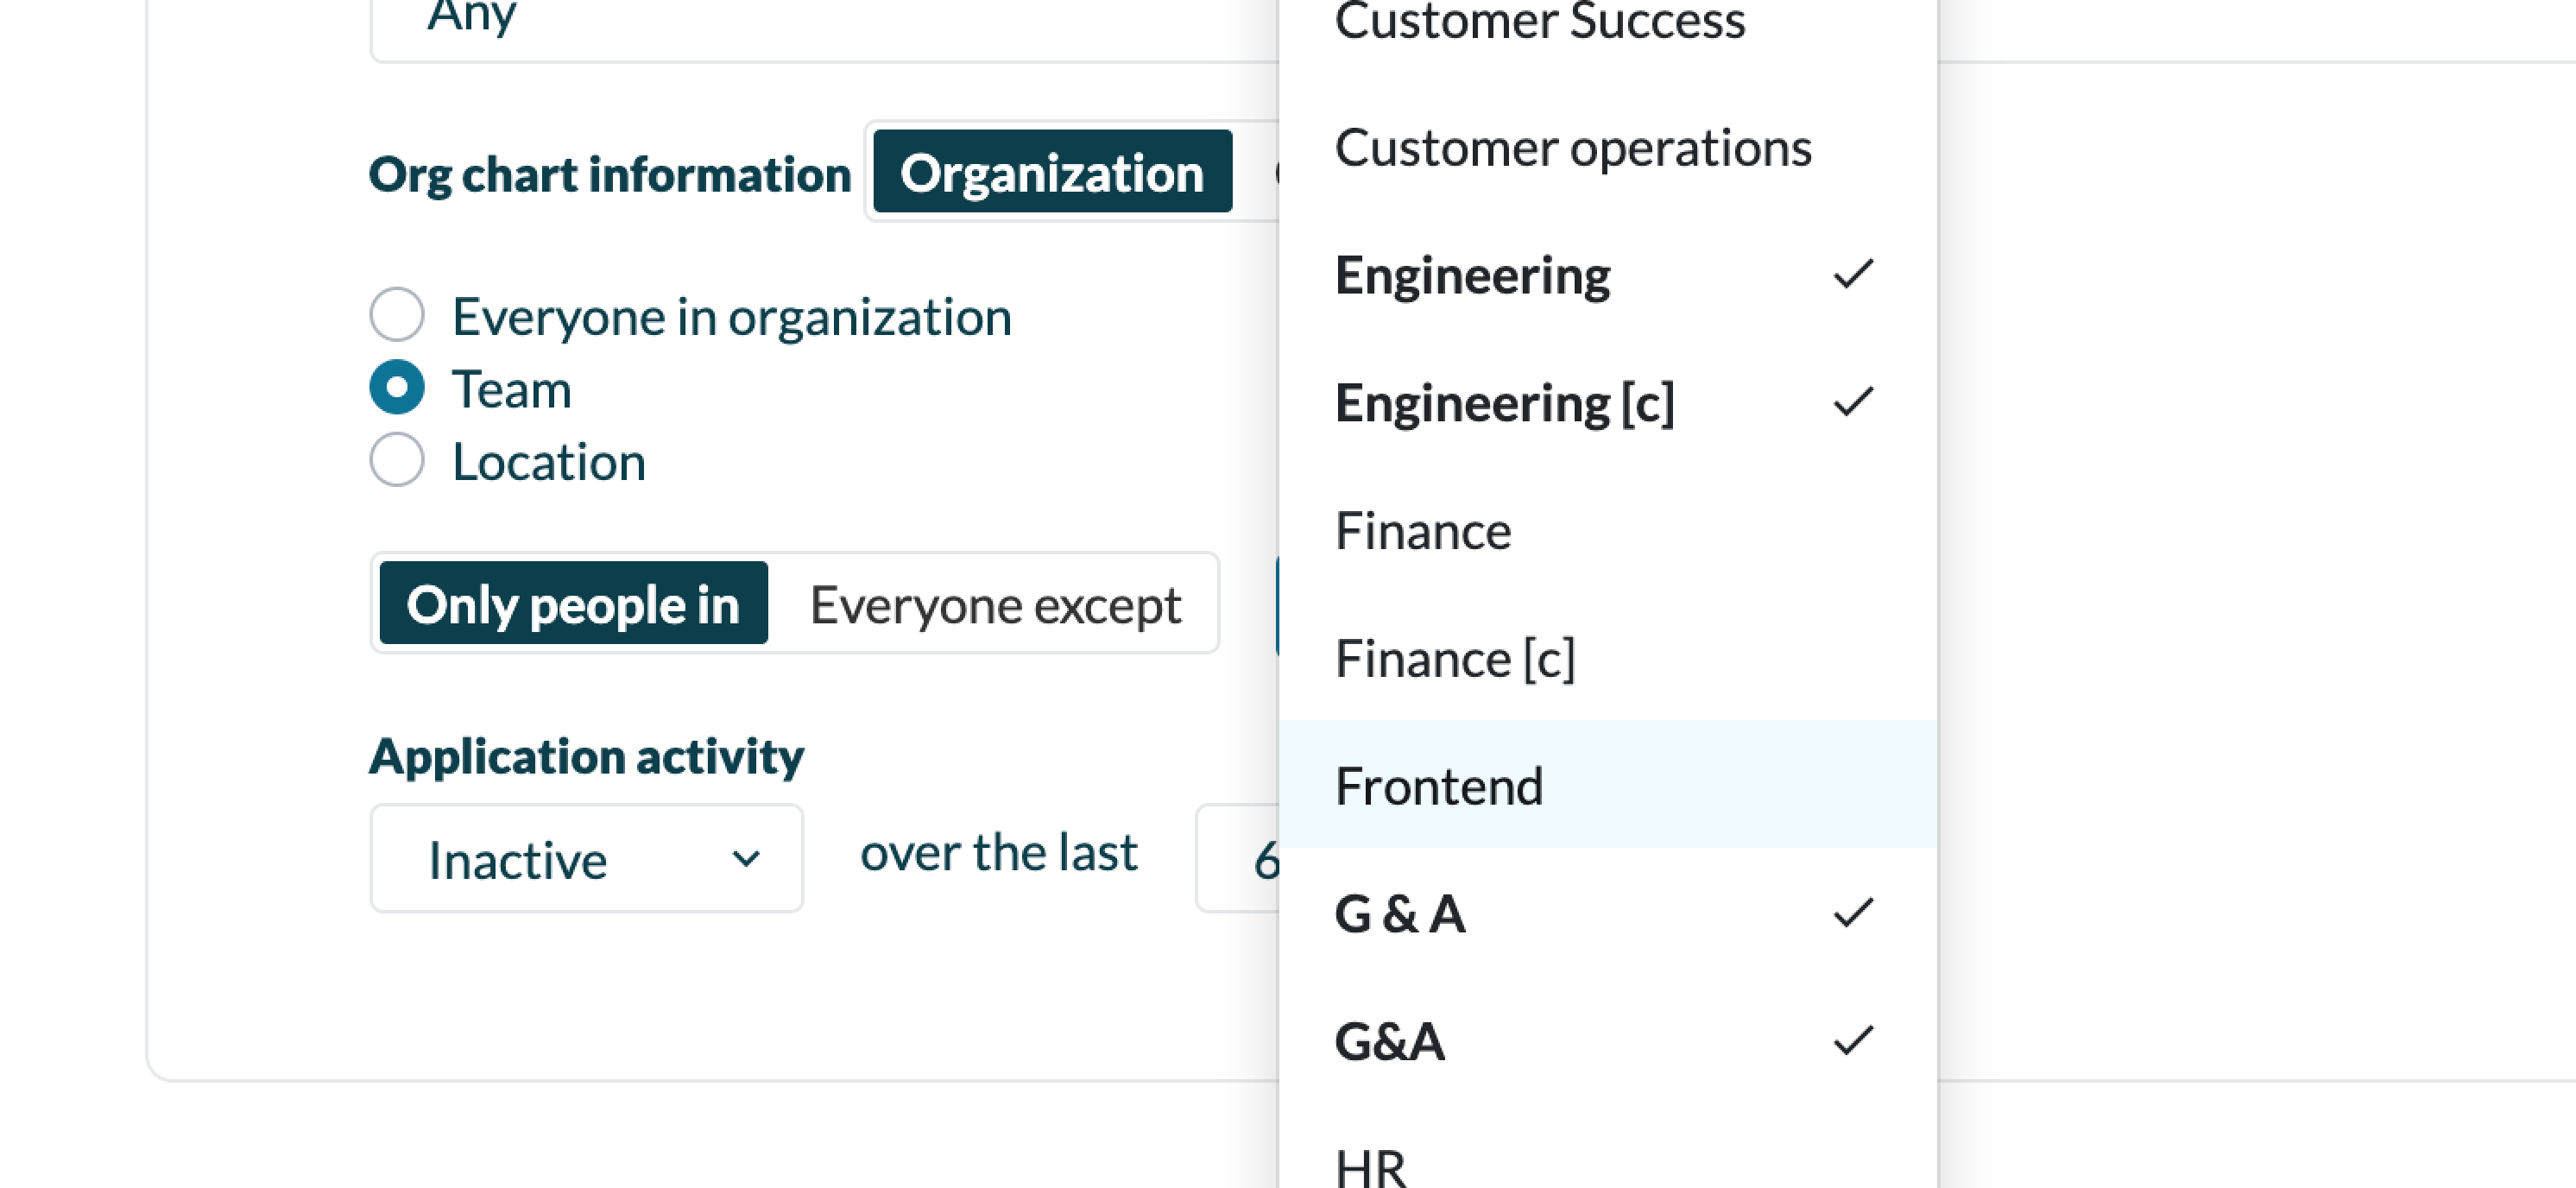This screenshot has height=1188, width=2576.
Task: Open the Inactive activity dropdown
Action: [x=586, y=859]
